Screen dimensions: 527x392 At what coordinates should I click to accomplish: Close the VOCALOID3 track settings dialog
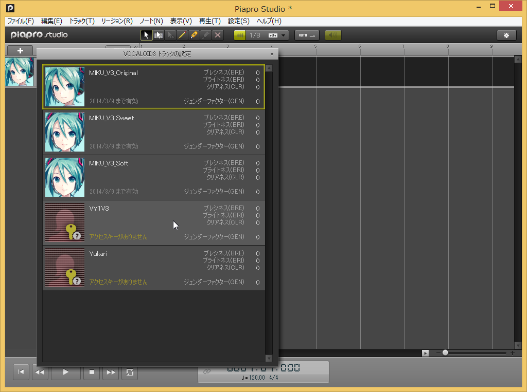272,54
